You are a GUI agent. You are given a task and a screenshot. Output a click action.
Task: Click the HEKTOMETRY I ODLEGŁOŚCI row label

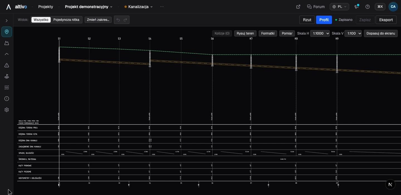[x=30, y=178]
